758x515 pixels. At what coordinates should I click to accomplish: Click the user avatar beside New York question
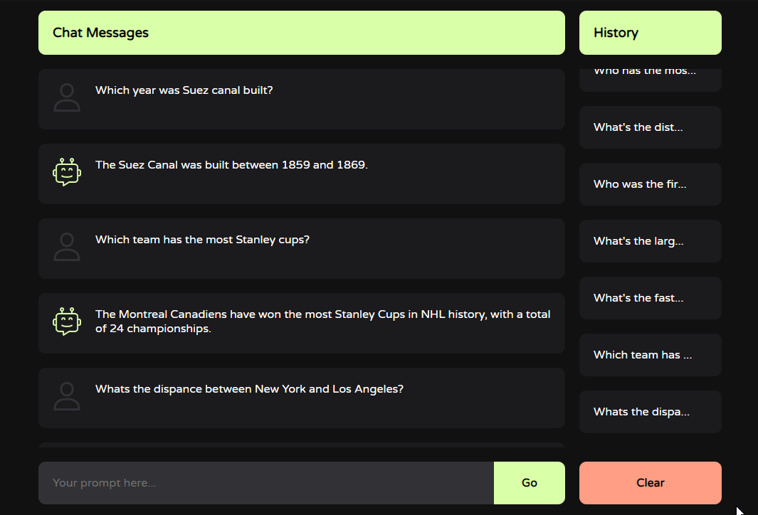pos(67,396)
